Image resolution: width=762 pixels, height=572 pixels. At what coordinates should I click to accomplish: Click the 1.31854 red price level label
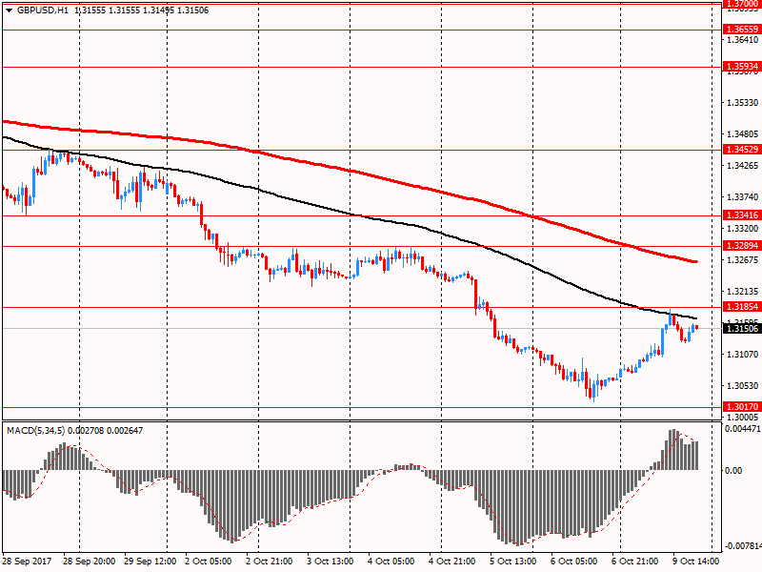click(x=742, y=307)
